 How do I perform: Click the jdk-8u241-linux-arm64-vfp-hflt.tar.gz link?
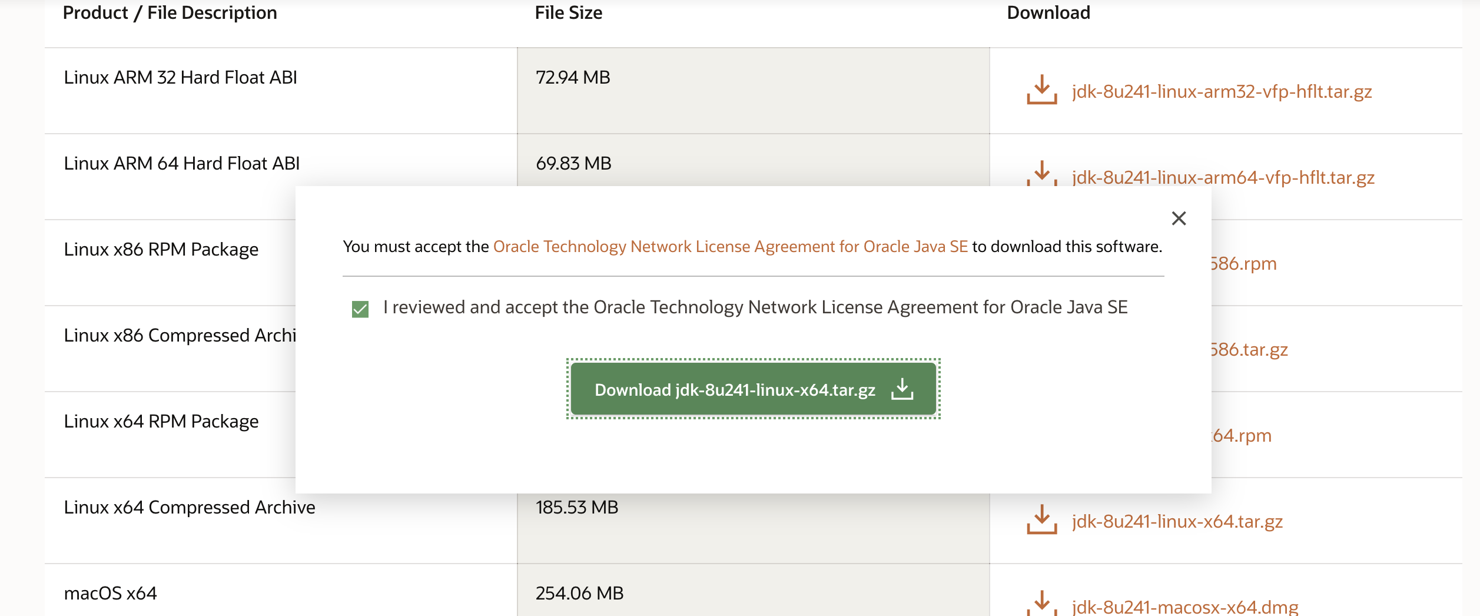point(1223,177)
